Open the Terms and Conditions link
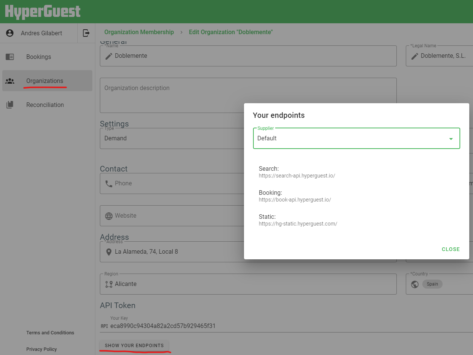Image resolution: width=473 pixels, height=355 pixels. (x=50, y=333)
